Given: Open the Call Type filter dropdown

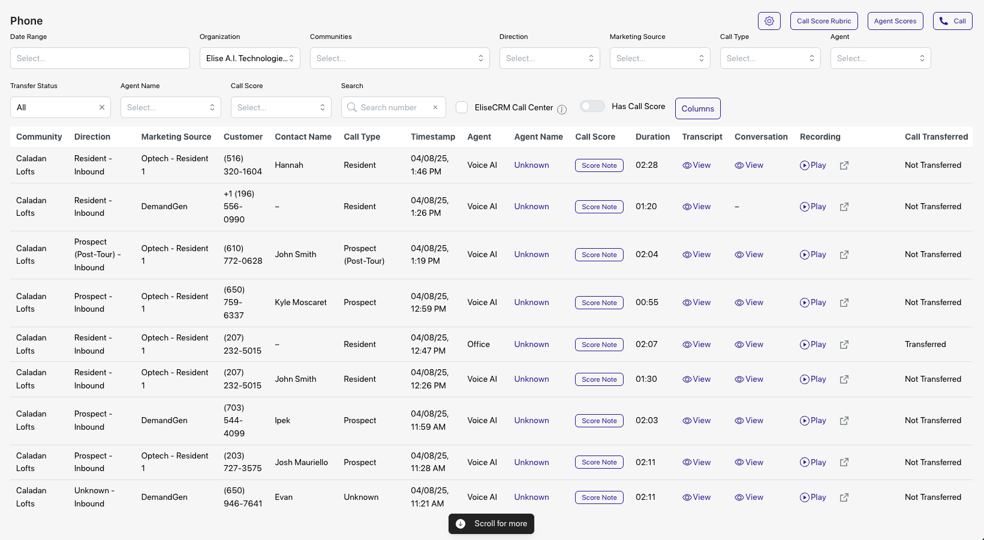Looking at the screenshot, I should [x=771, y=58].
